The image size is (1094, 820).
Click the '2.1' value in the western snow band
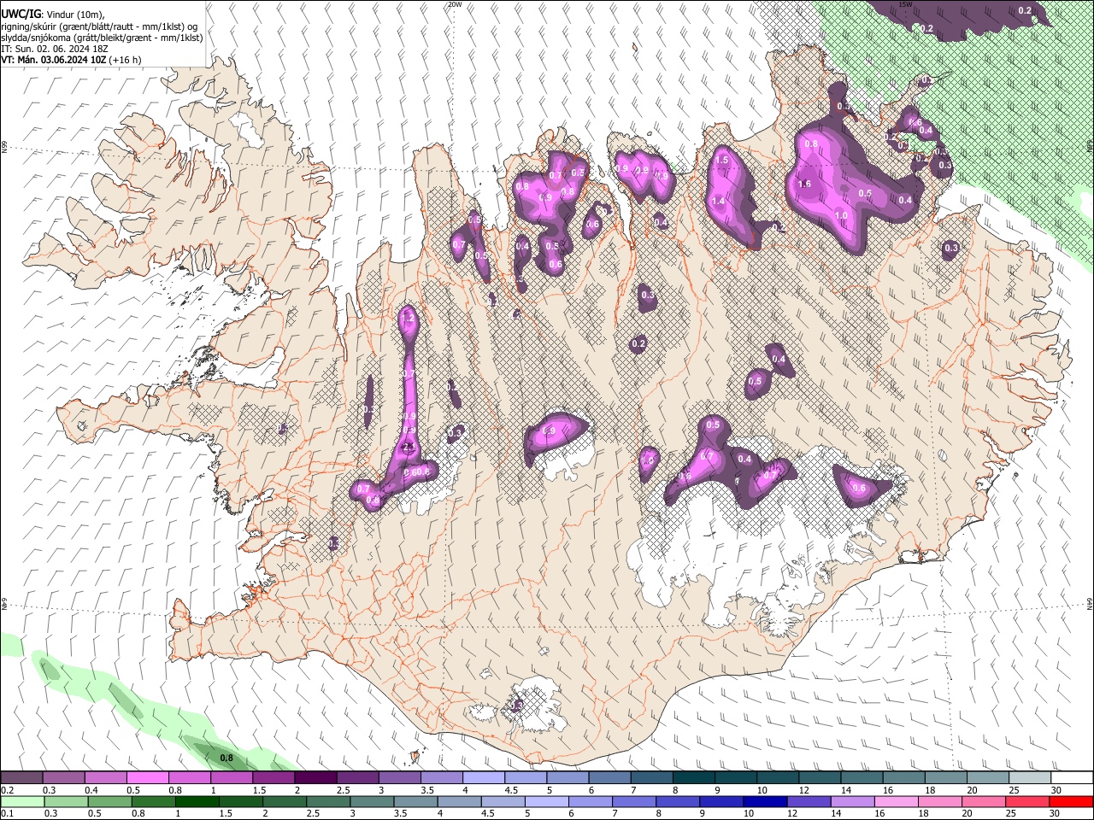[409, 447]
